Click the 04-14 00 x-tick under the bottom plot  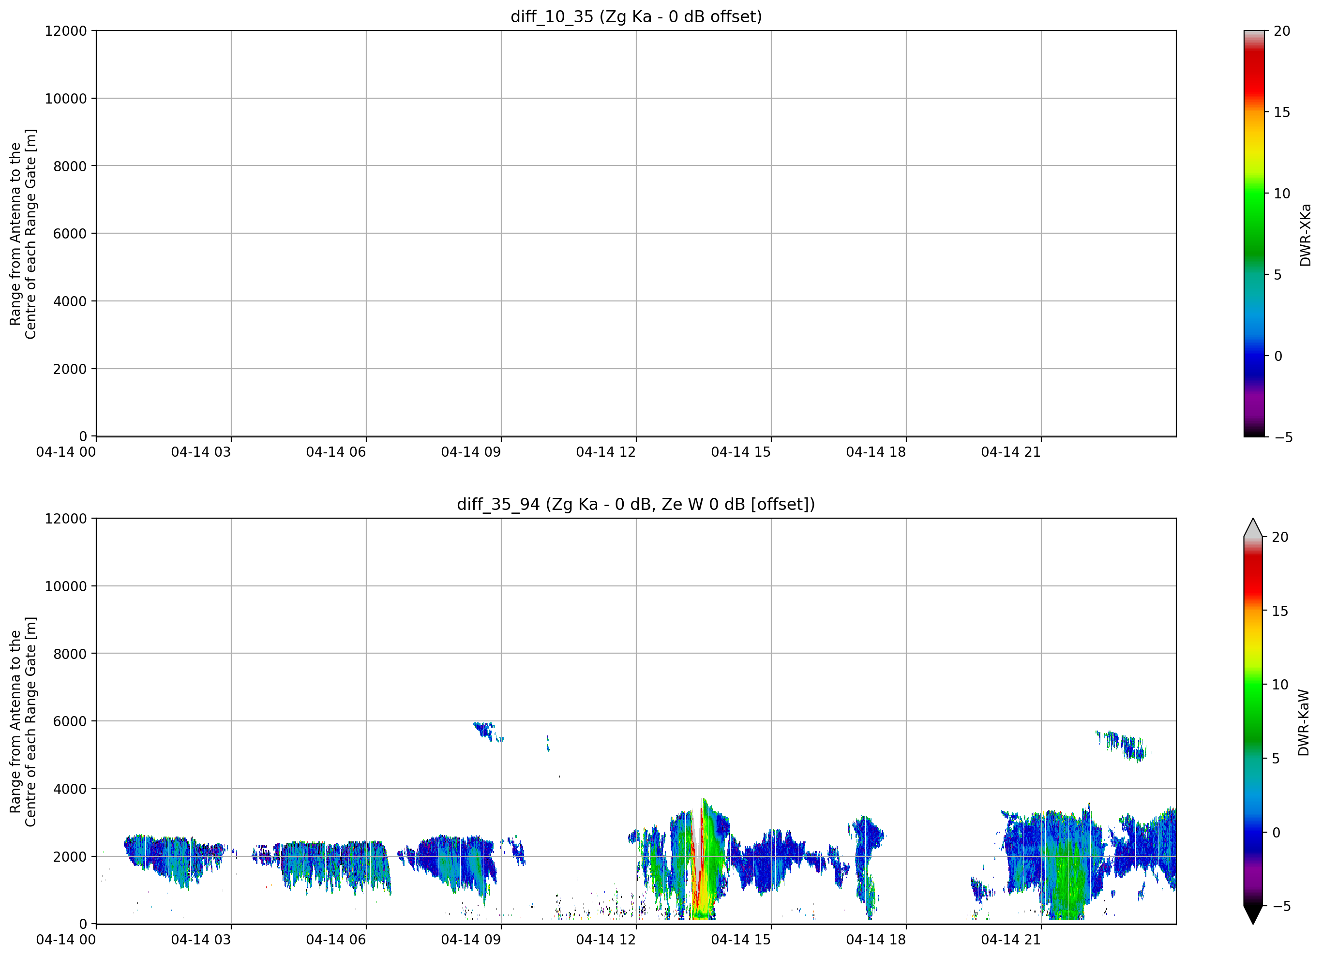tap(66, 940)
